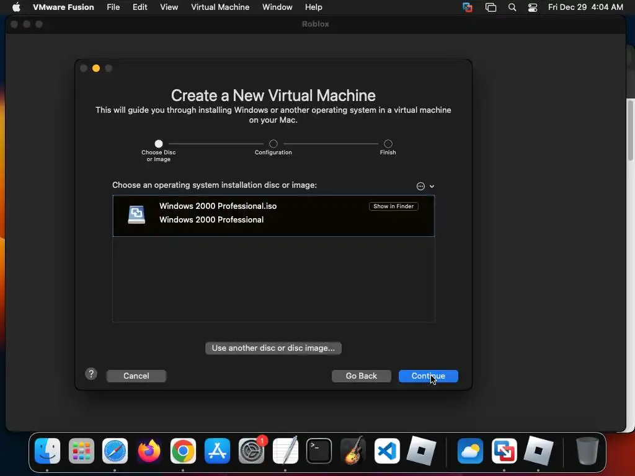Open Roblox icon left of the Dock divider

[421, 451]
